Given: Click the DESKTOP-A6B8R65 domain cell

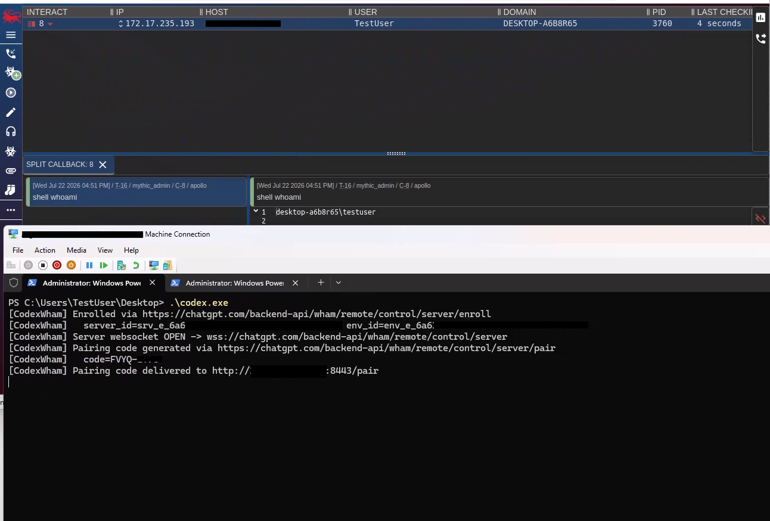Looking at the screenshot, I should click(540, 24).
